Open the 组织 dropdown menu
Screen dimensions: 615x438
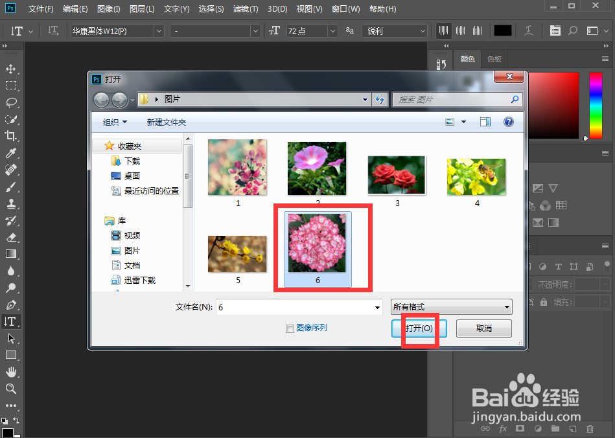pos(115,122)
